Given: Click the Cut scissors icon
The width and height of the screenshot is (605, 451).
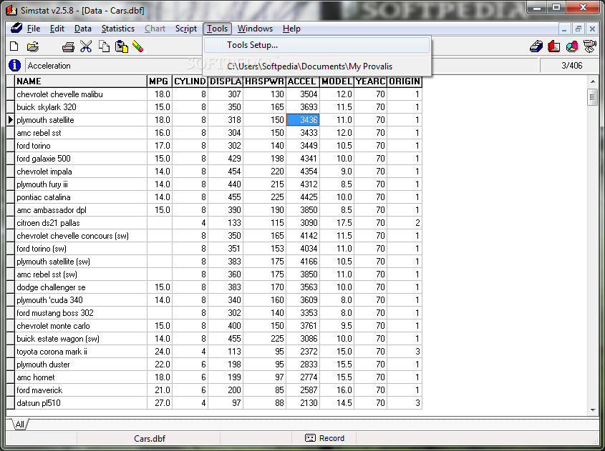Looking at the screenshot, I should pos(86,46).
